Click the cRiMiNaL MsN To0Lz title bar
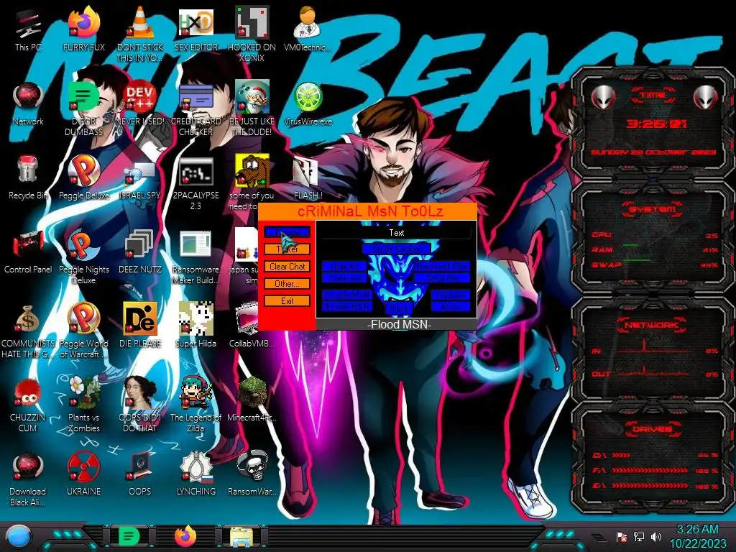Screen dimensions: 736x552 (x=367, y=211)
